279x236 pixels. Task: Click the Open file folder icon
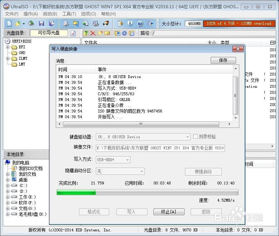pyautogui.click(x=18, y=24)
